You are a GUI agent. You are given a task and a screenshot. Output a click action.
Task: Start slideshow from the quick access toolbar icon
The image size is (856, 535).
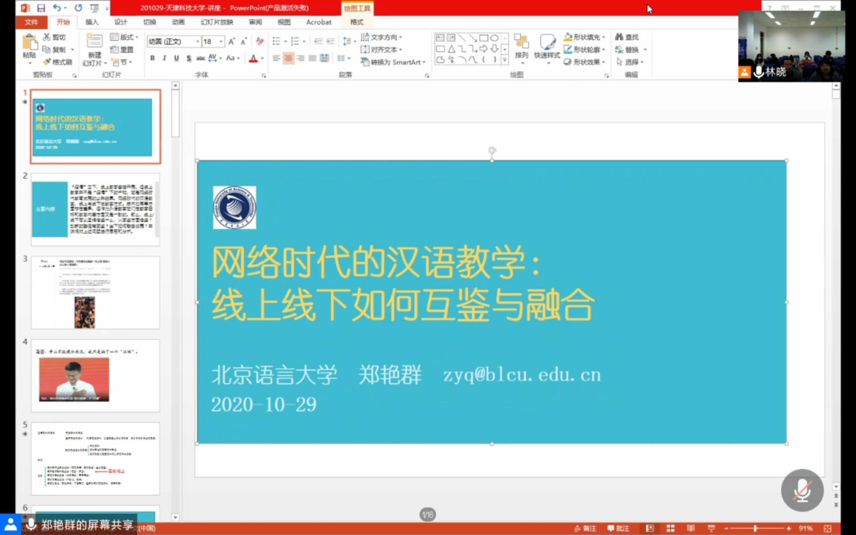(x=94, y=8)
